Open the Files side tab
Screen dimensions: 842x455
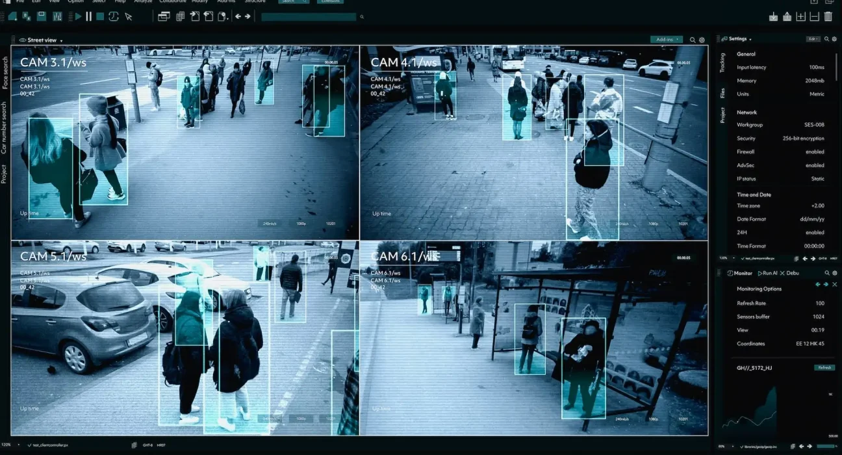pyautogui.click(x=722, y=92)
